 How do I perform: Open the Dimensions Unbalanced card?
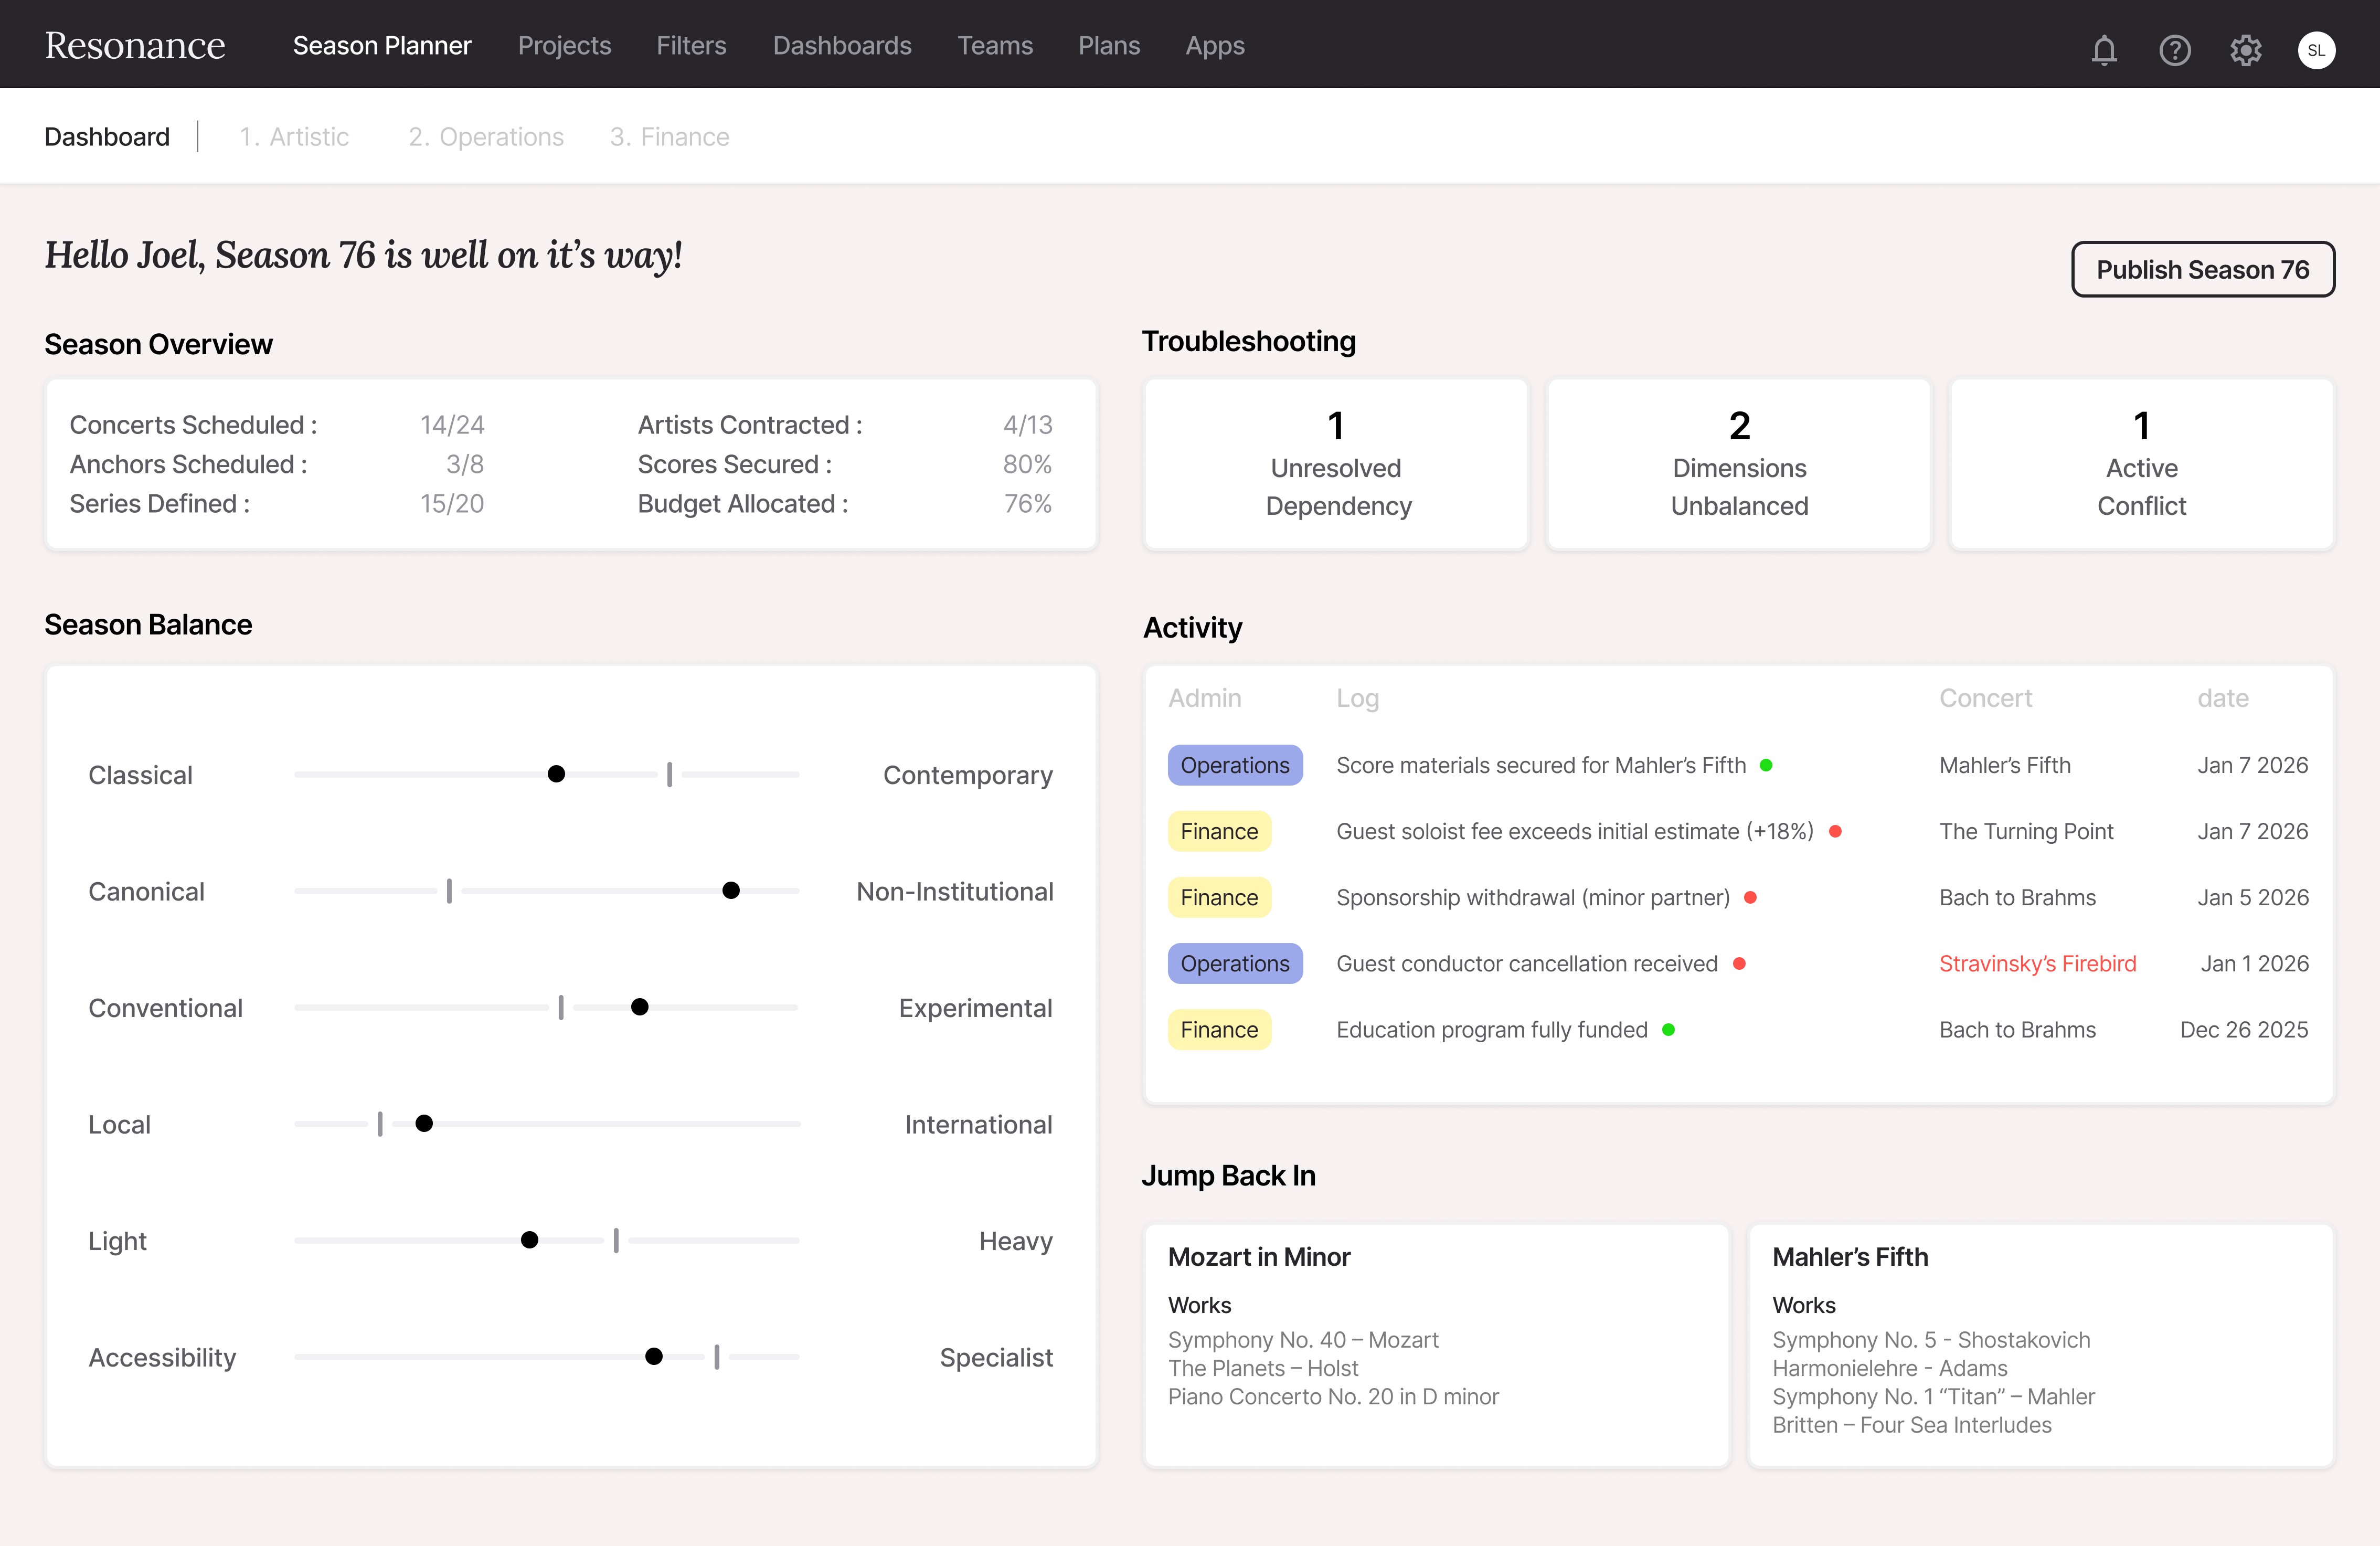(x=1739, y=465)
